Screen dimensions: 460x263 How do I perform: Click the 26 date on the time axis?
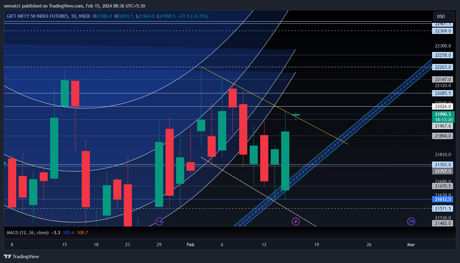(369, 245)
